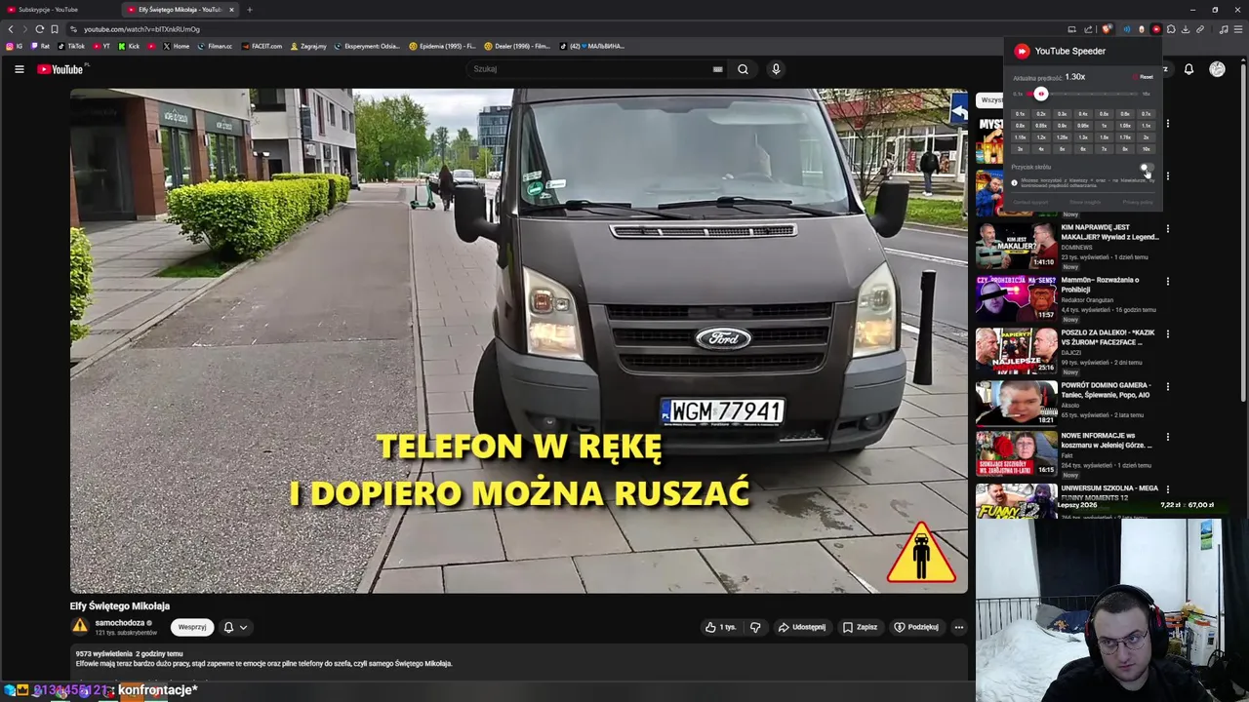Image resolution: width=1249 pixels, height=702 pixels.
Task: Like the video (1 tys.)
Action: [x=721, y=627]
